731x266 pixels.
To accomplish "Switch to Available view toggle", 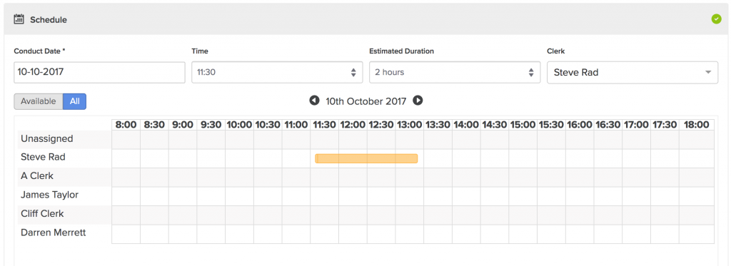I will (39, 101).
